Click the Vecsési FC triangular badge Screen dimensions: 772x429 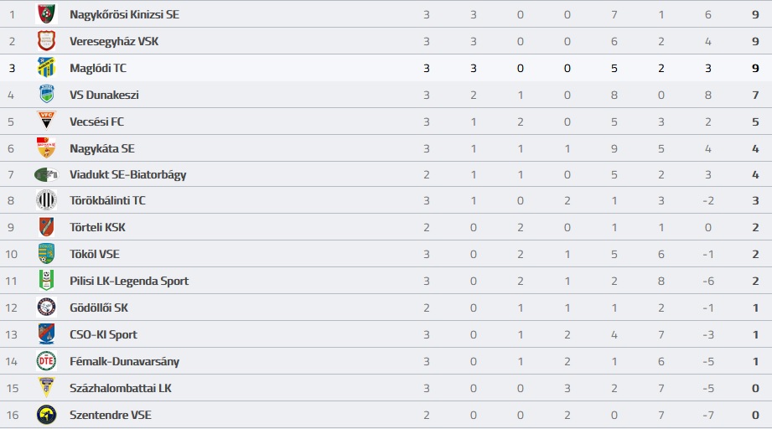(x=46, y=121)
